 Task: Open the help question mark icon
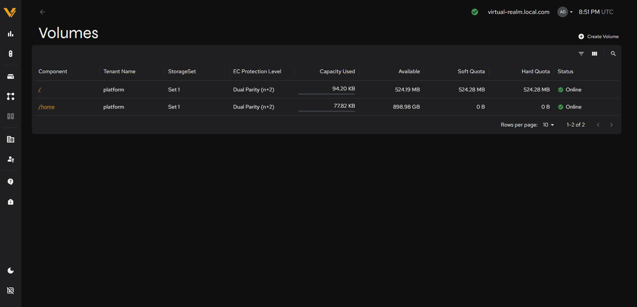[11, 182]
